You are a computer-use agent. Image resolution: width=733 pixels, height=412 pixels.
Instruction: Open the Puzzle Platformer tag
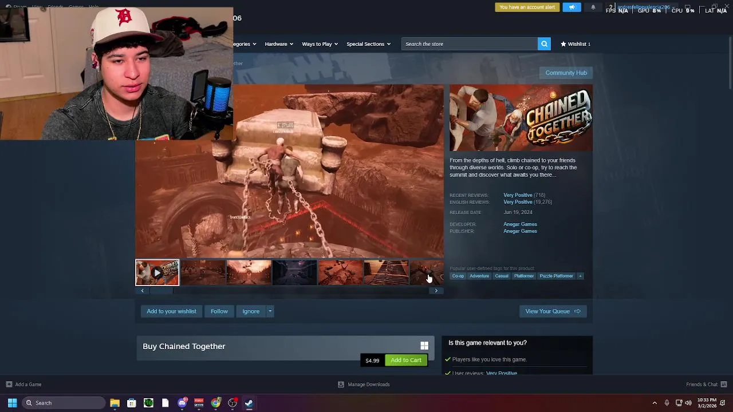[556, 276]
